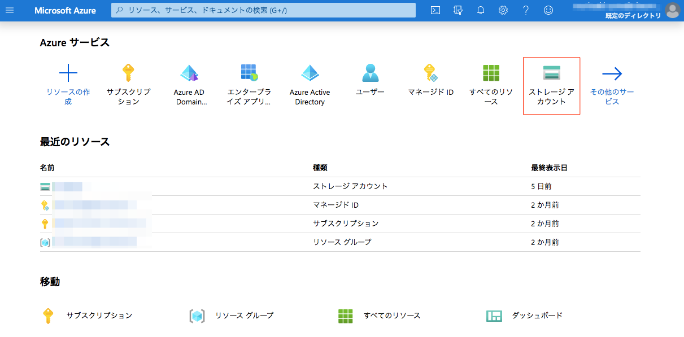Open the help question mark menu
The width and height of the screenshot is (684, 337).
[x=526, y=10]
